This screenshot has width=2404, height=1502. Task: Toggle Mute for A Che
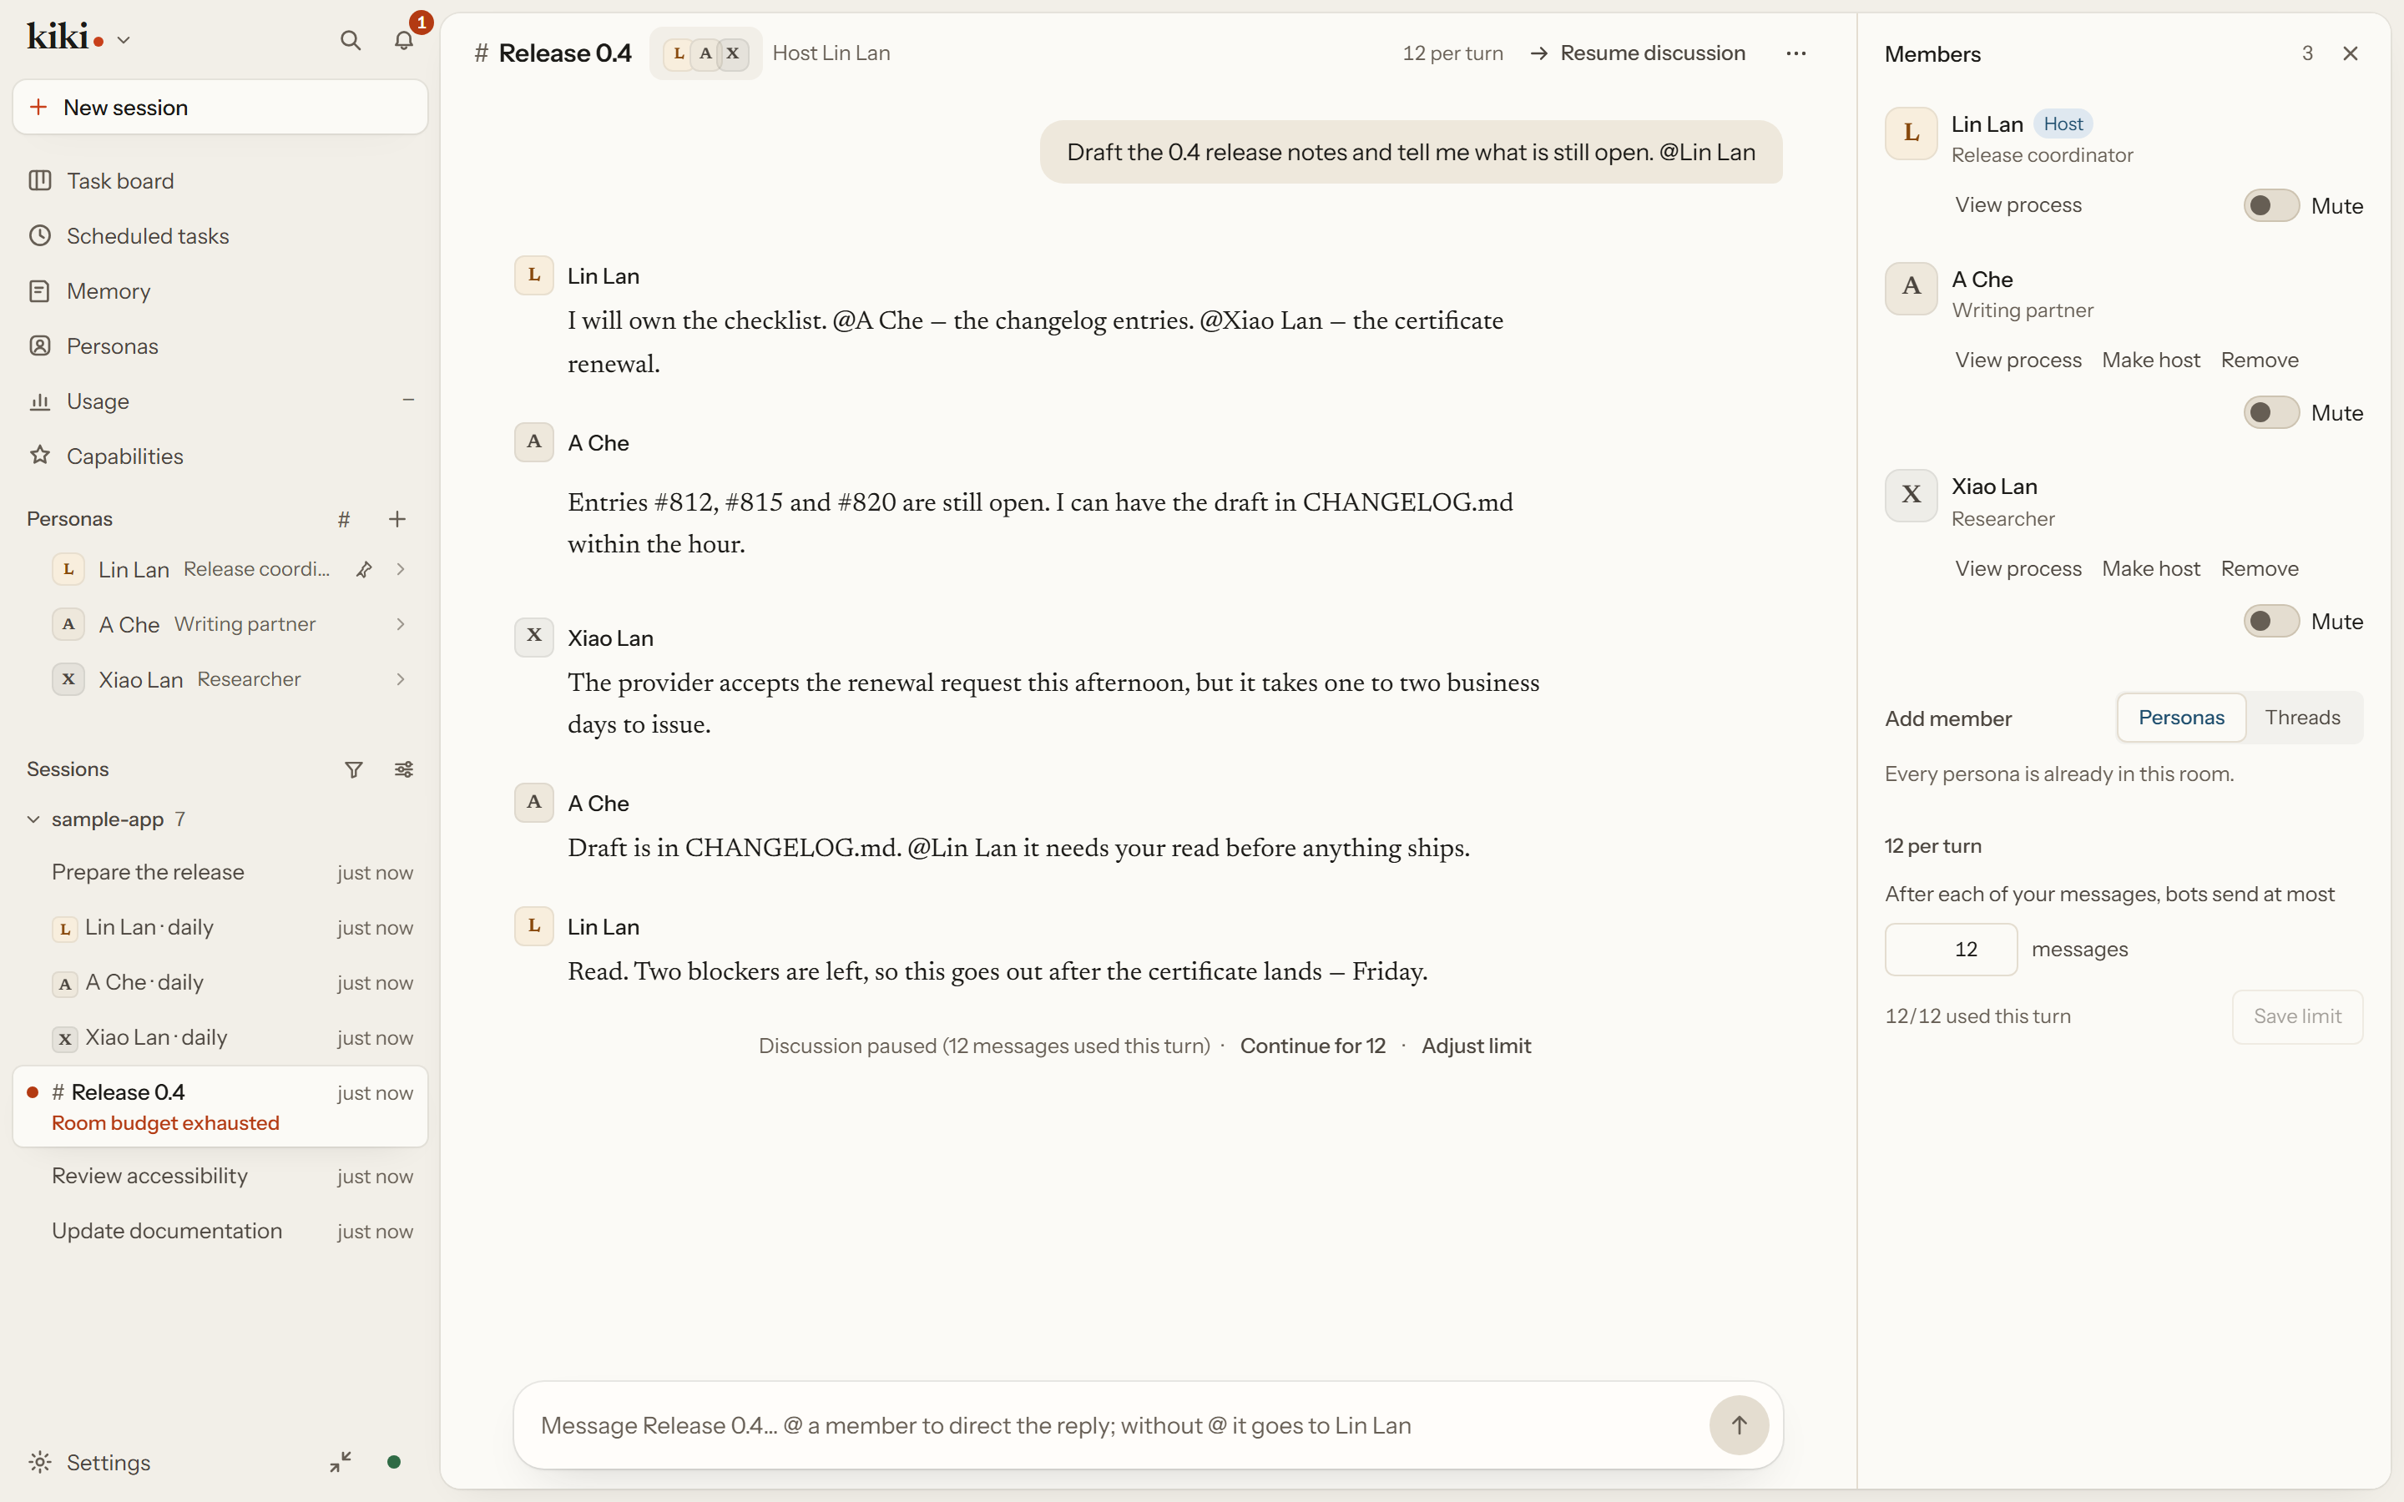tap(2271, 412)
